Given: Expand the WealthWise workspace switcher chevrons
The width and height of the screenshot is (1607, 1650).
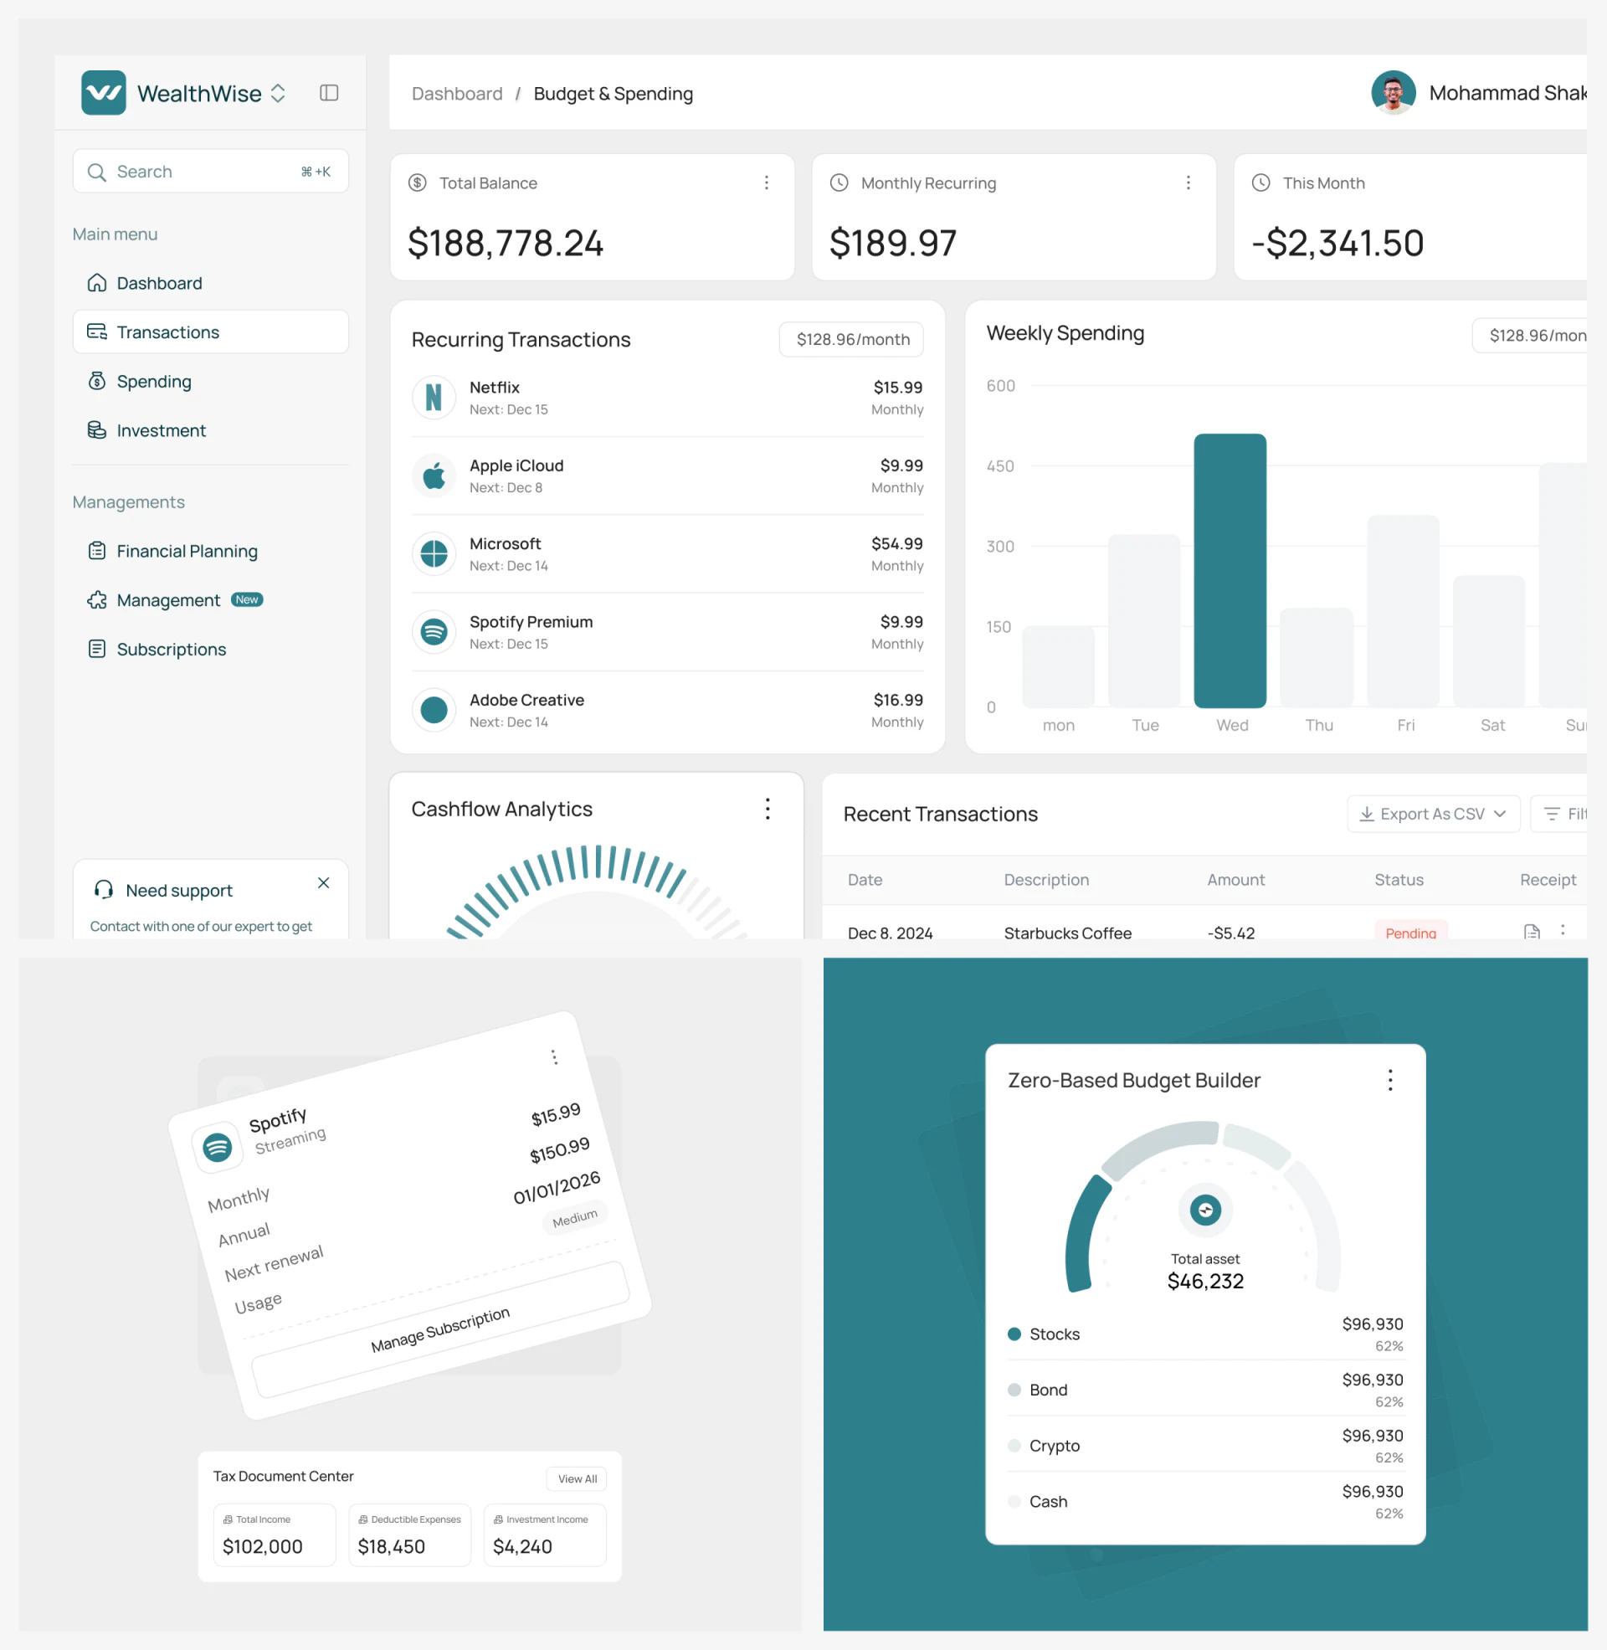Looking at the screenshot, I should coord(278,93).
